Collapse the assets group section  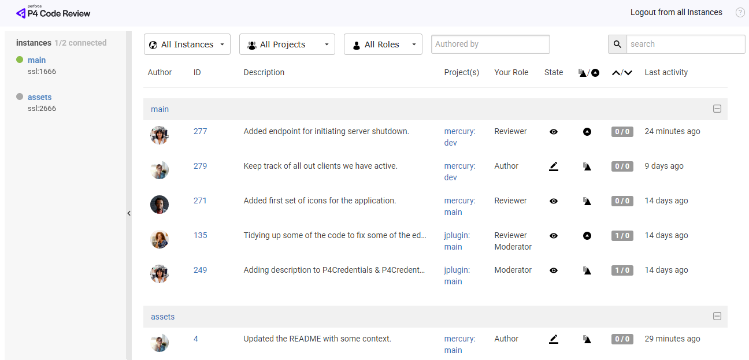tap(717, 316)
